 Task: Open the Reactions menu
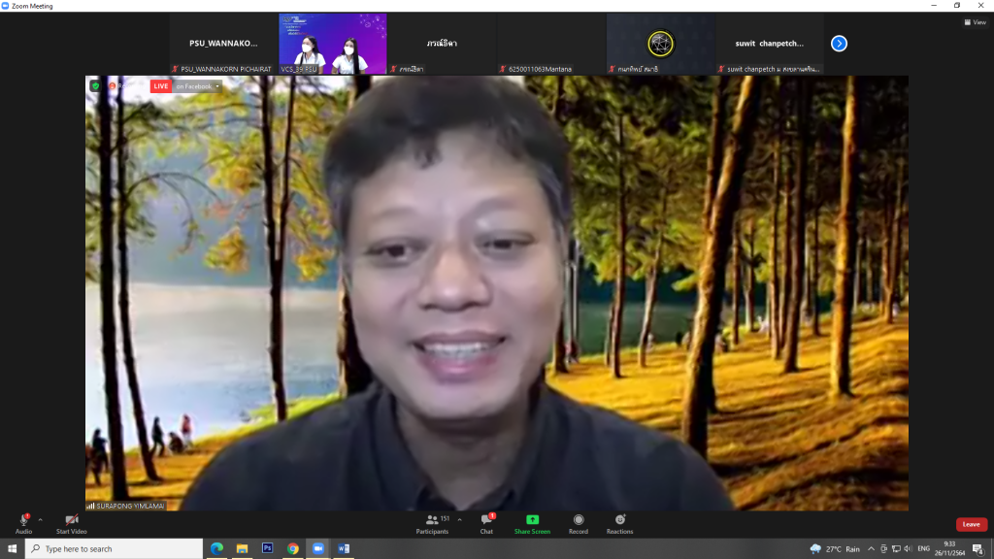coord(619,521)
